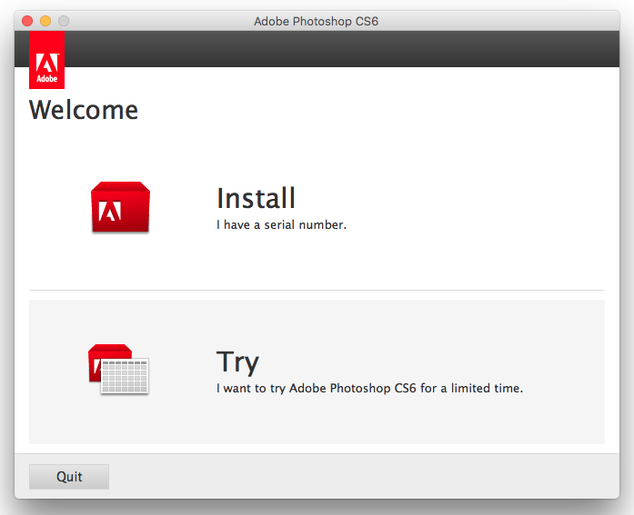Click "I have a serial number." text
634x515 pixels.
click(x=281, y=224)
